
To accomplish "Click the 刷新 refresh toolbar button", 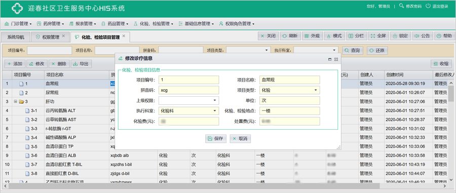I will (290, 36).
